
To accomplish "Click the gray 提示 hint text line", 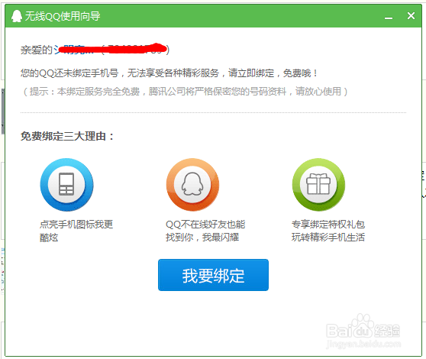I will 185,92.
